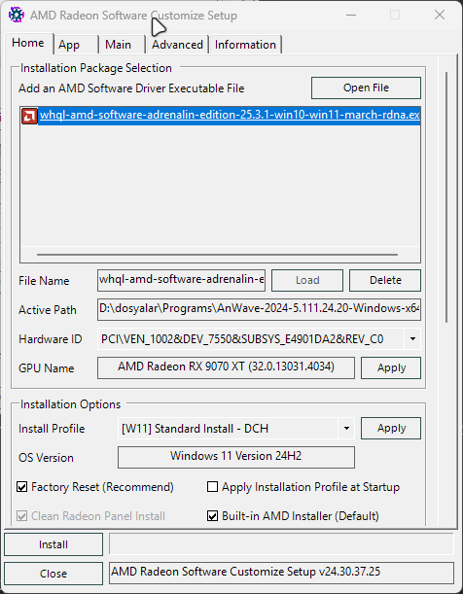Viewport: 463px width, 594px height.
Task: Click the Install button
Action: point(53,544)
